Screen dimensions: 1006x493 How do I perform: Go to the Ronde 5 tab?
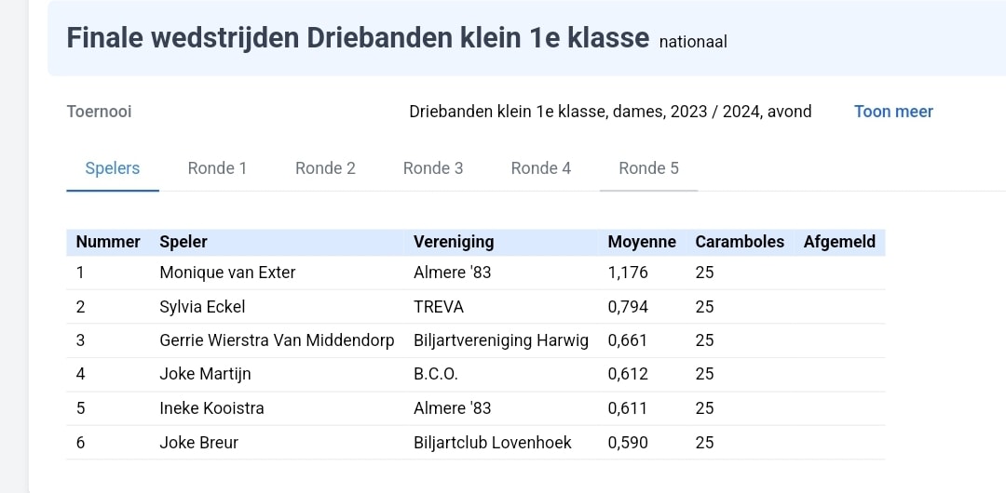click(x=648, y=168)
